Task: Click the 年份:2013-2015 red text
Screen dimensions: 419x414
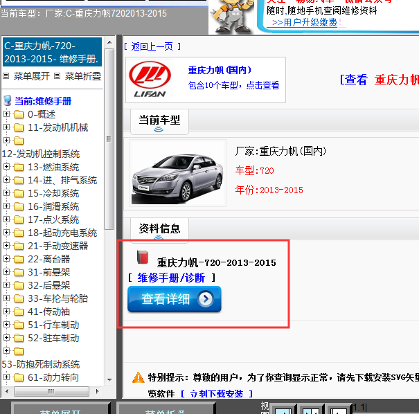Action: (x=269, y=190)
